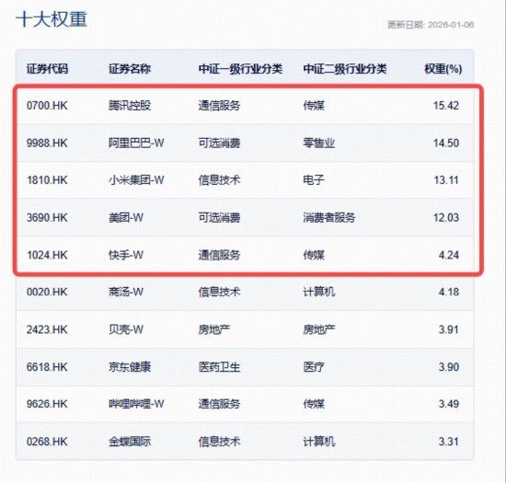Screen dimensions: 506x483
Task: Select the code 9988.HK
Action: 47,143
